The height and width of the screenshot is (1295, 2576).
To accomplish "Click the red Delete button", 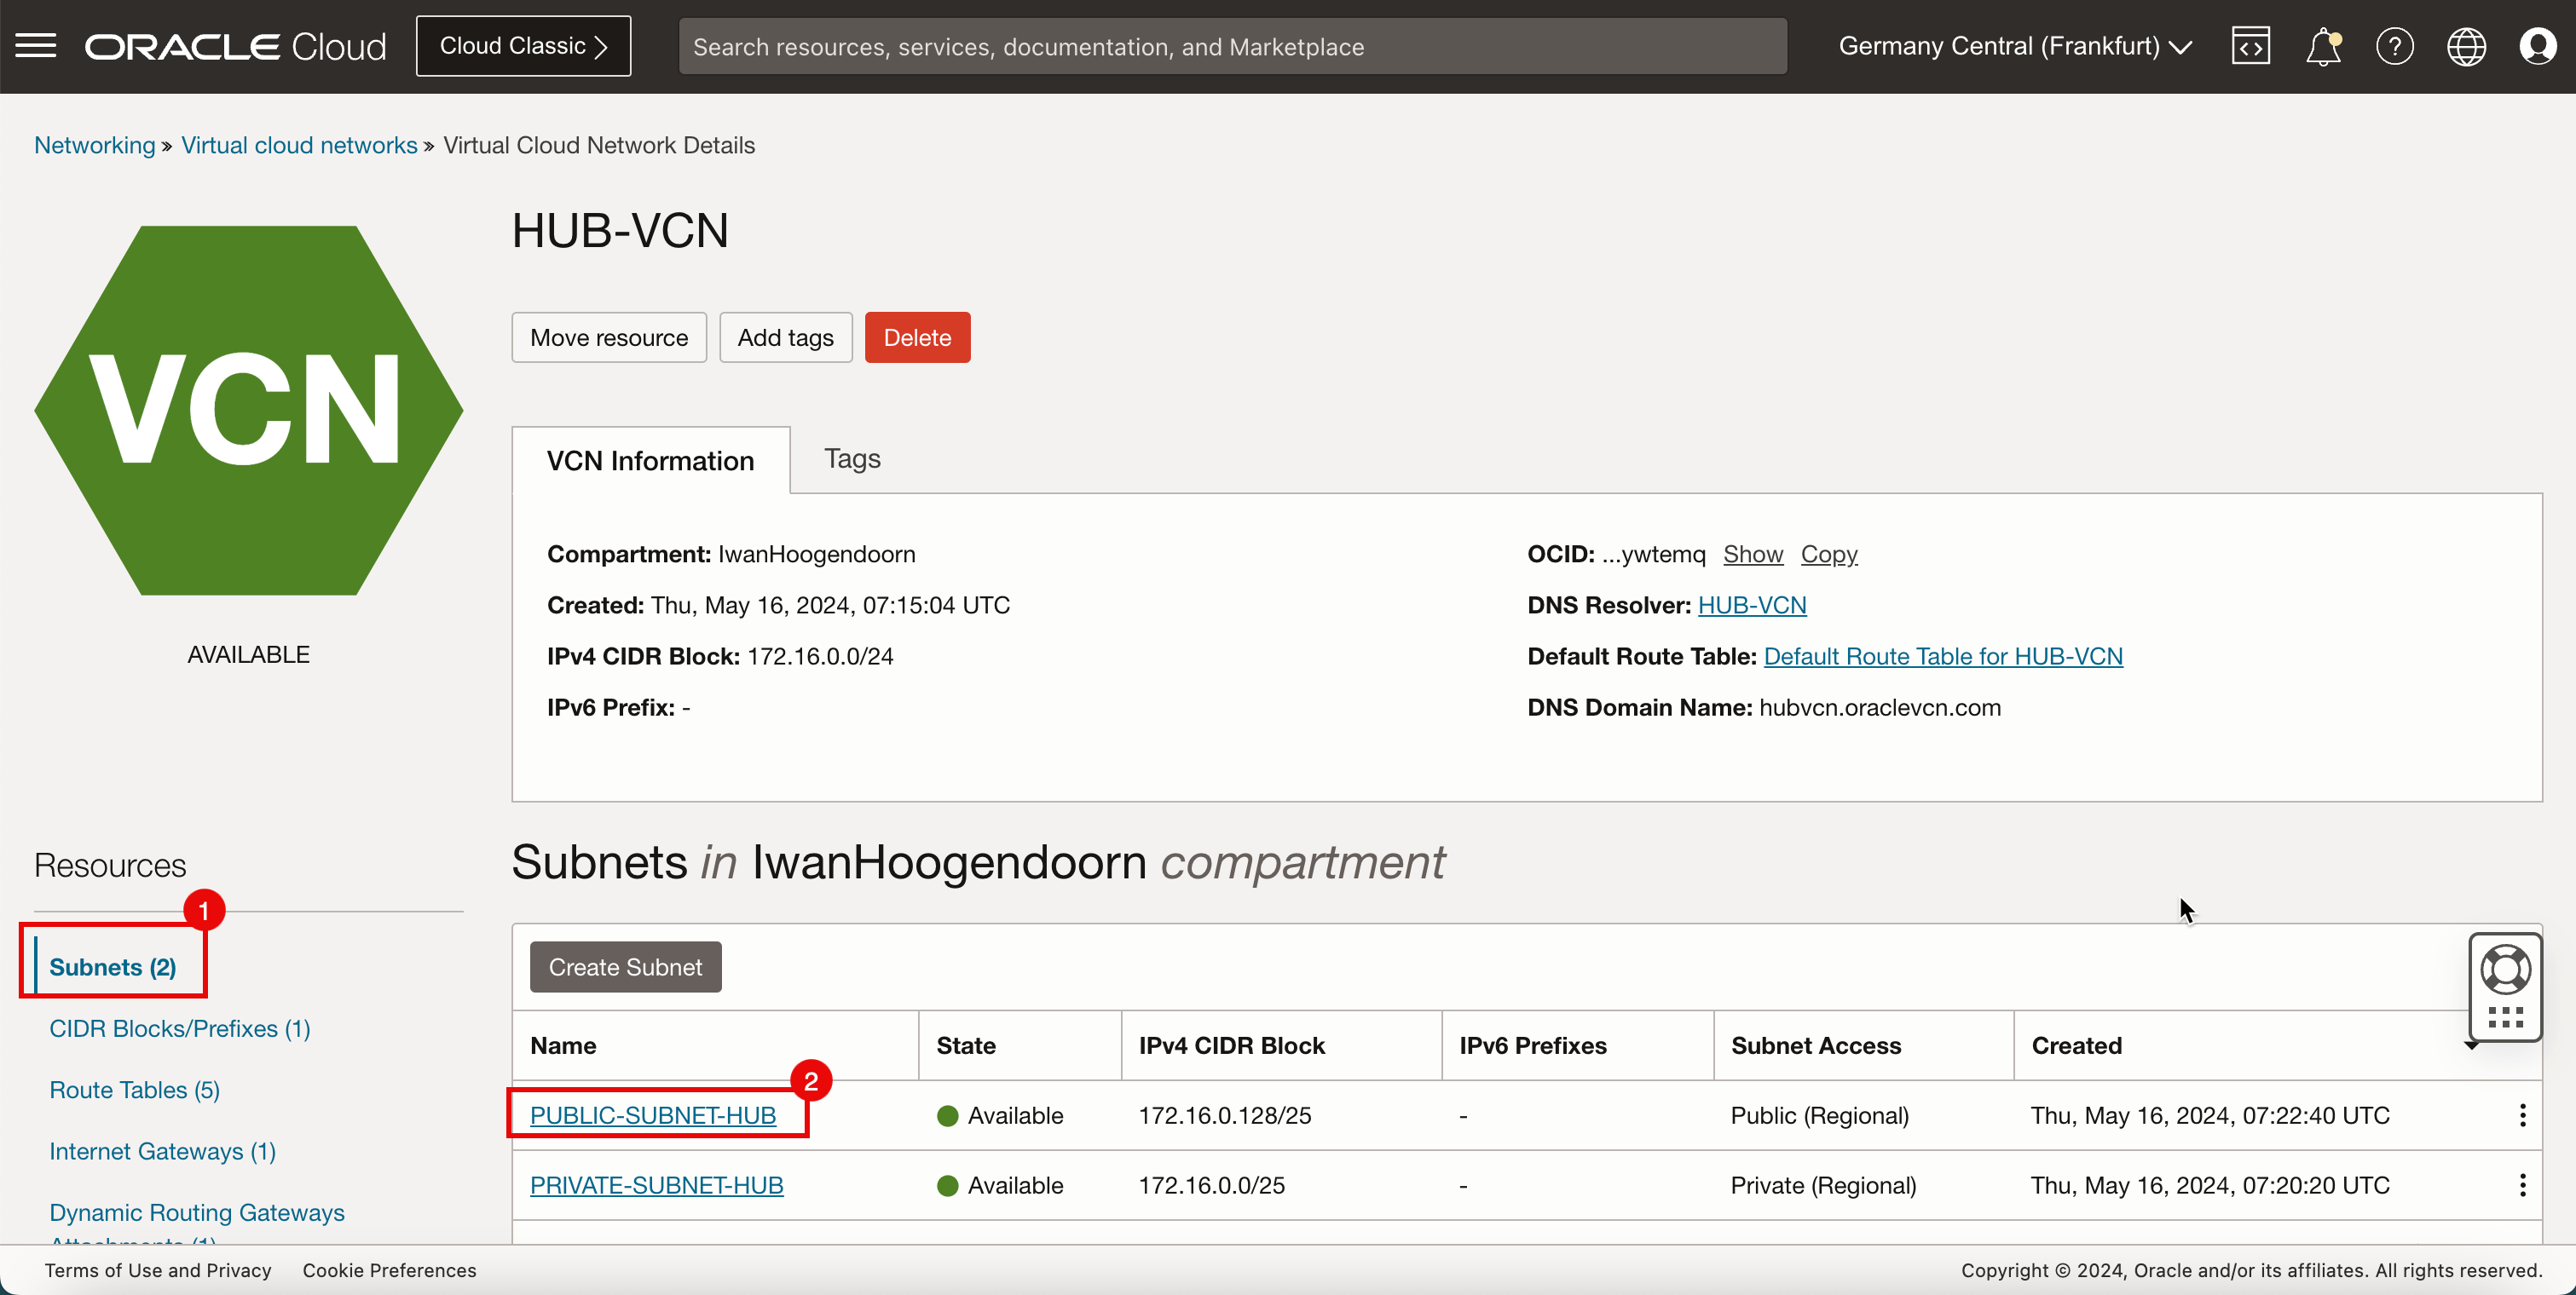I will [x=916, y=337].
